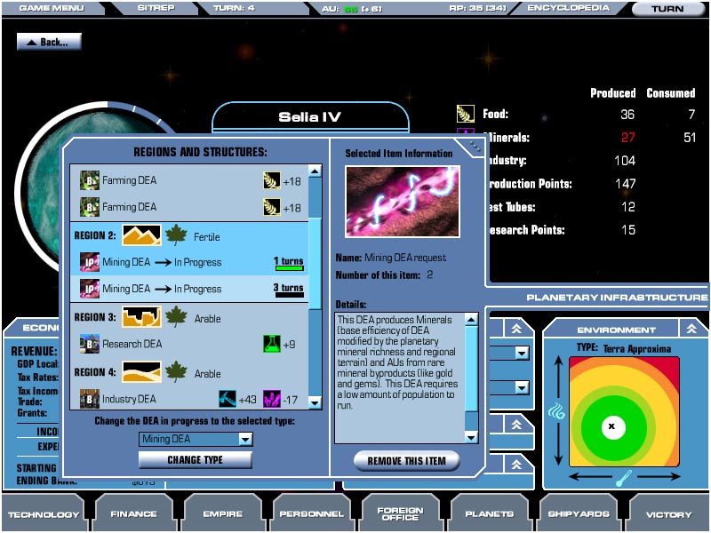The width and height of the screenshot is (711, 533).
Task: Open the Technology tab at the bottom
Action: 43,513
